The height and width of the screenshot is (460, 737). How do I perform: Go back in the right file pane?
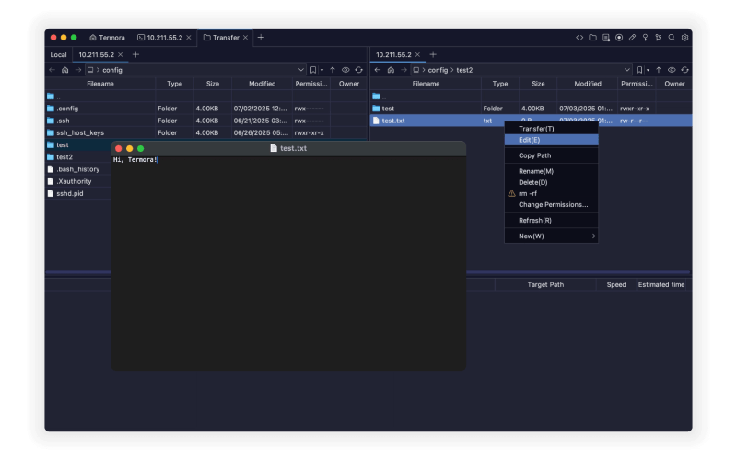pos(378,70)
